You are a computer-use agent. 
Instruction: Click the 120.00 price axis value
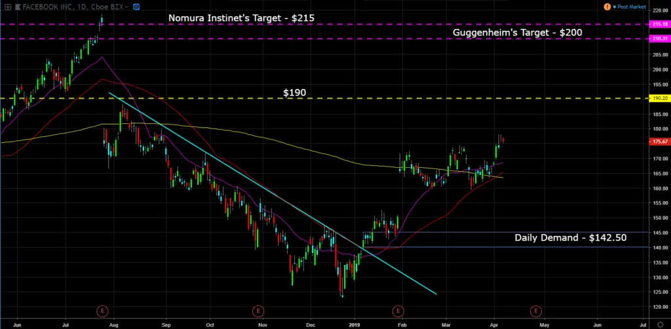point(660,307)
